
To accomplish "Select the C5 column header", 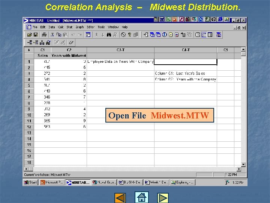I will point(226,50).
